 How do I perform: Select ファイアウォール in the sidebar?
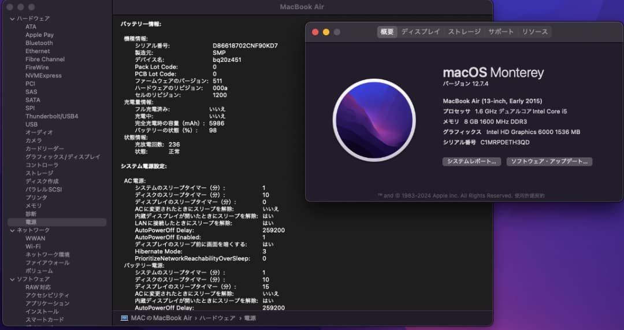(47, 263)
